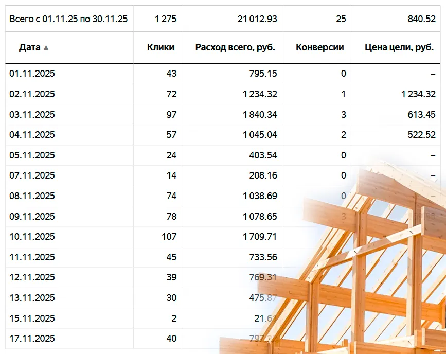446x354 pixels.
Task: Click the Расход всего, руб. column header
Action: tap(235, 47)
